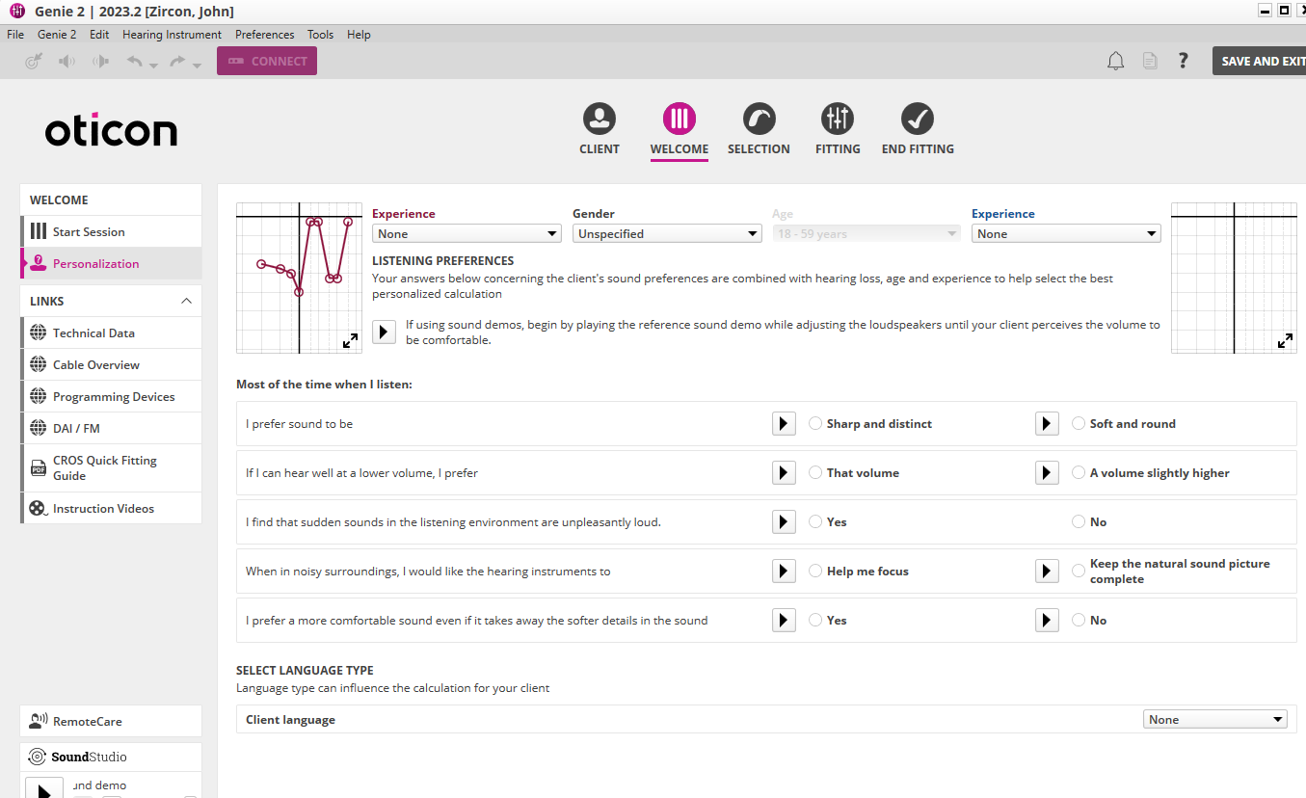Select Personalization in sidebar
This screenshot has width=1306, height=798.
(112, 263)
